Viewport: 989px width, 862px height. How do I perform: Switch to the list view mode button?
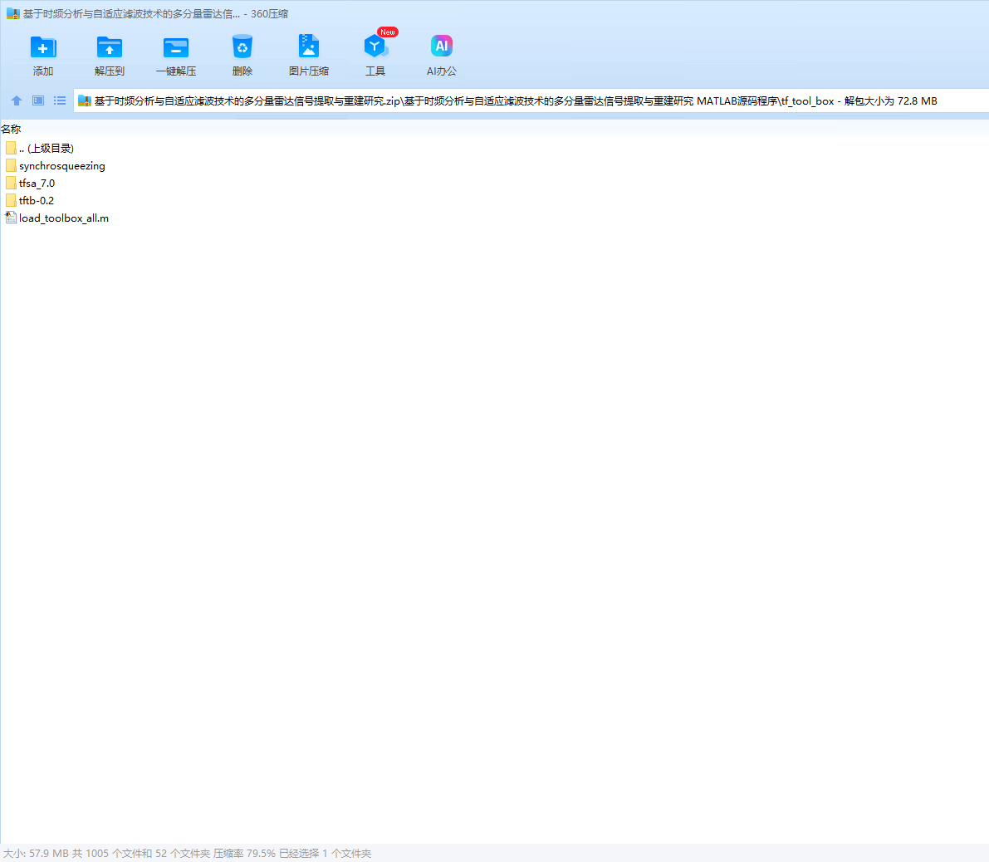(60, 100)
